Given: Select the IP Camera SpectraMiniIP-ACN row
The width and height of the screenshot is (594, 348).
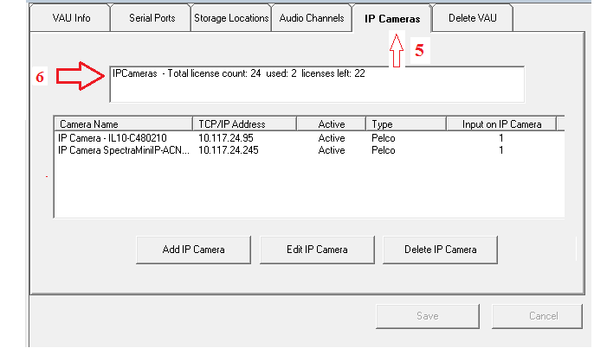Looking at the screenshot, I should click(x=120, y=150).
